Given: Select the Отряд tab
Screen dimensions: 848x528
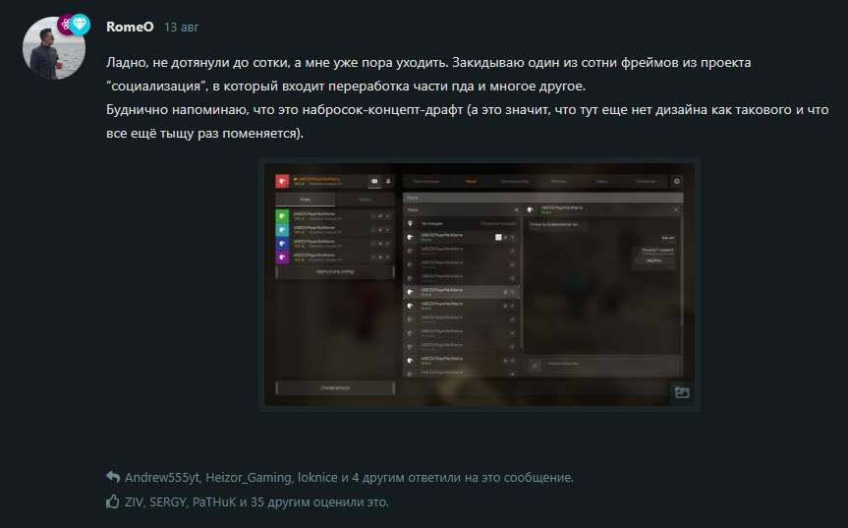Looking at the screenshot, I should [305, 200].
